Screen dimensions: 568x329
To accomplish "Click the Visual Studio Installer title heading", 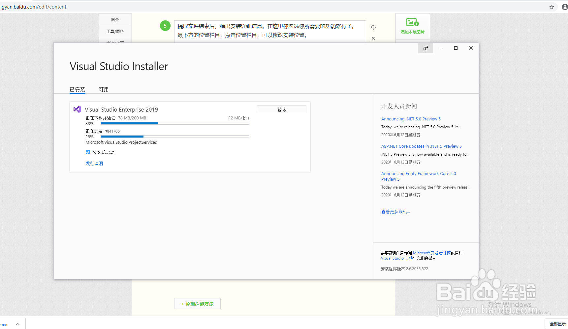I will 119,66.
